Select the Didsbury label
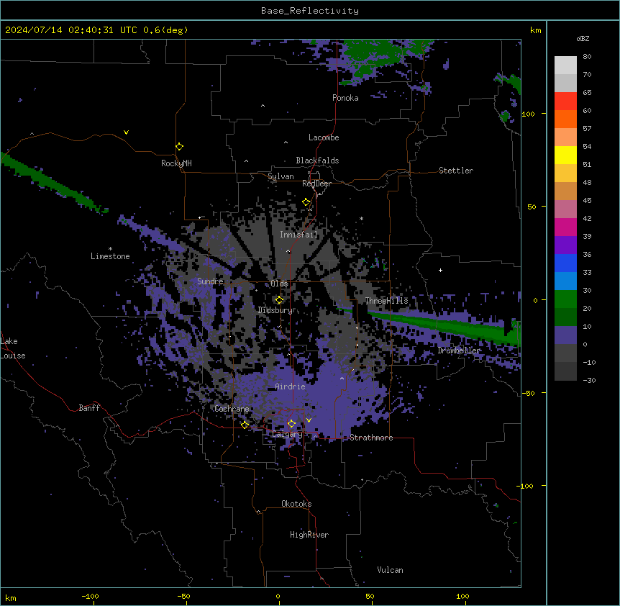 [x=275, y=310]
